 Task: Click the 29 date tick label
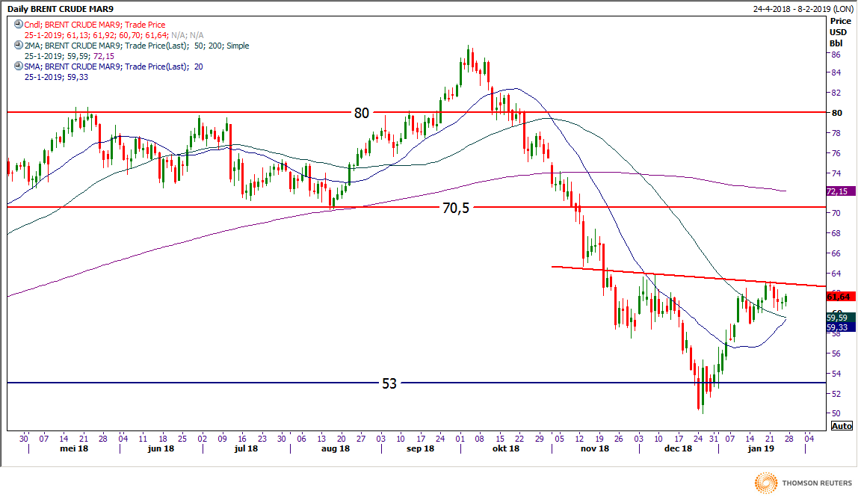[x=540, y=439]
